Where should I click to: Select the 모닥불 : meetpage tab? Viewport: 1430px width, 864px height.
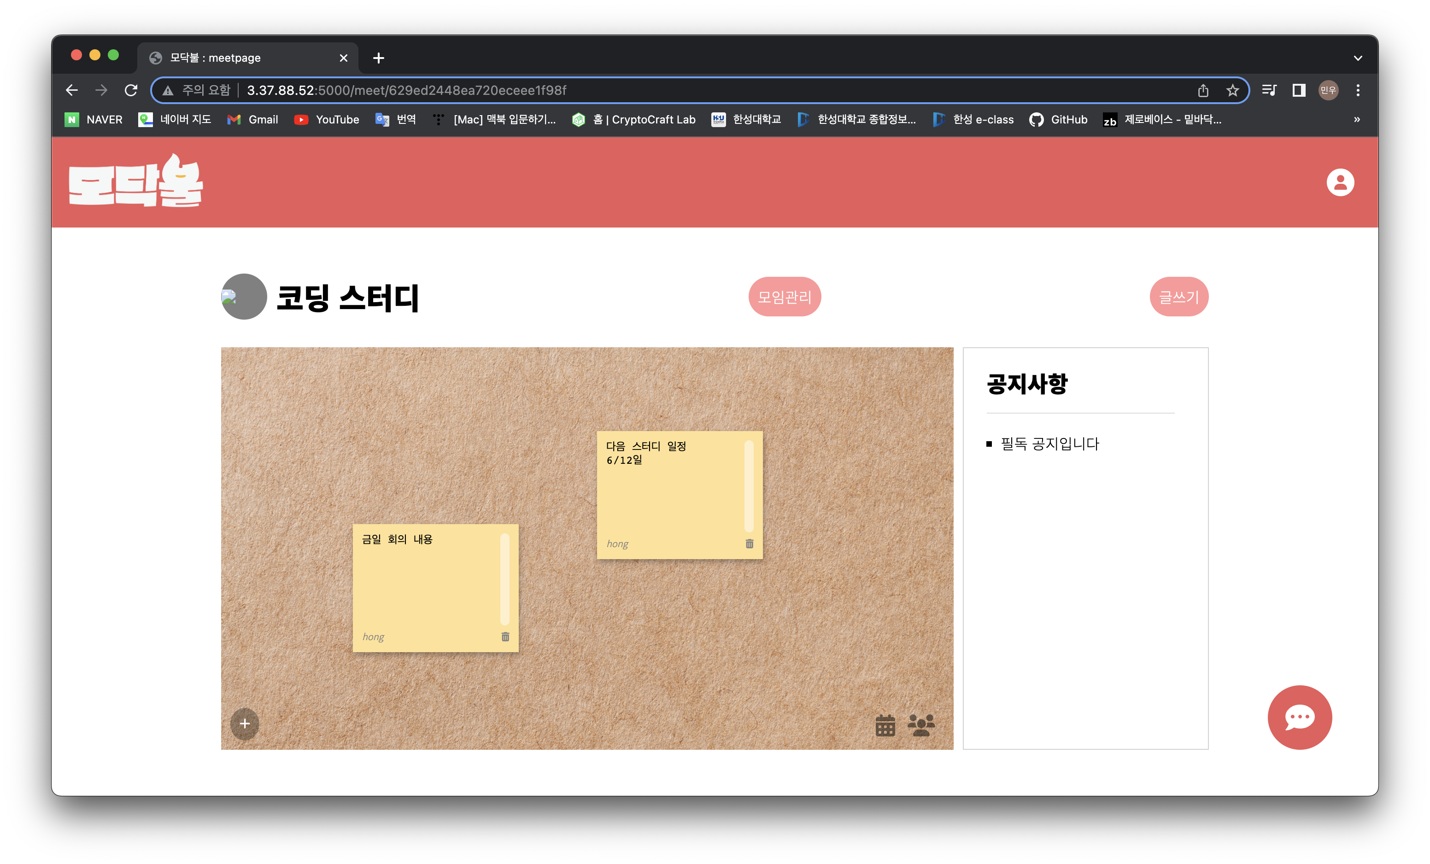click(248, 58)
